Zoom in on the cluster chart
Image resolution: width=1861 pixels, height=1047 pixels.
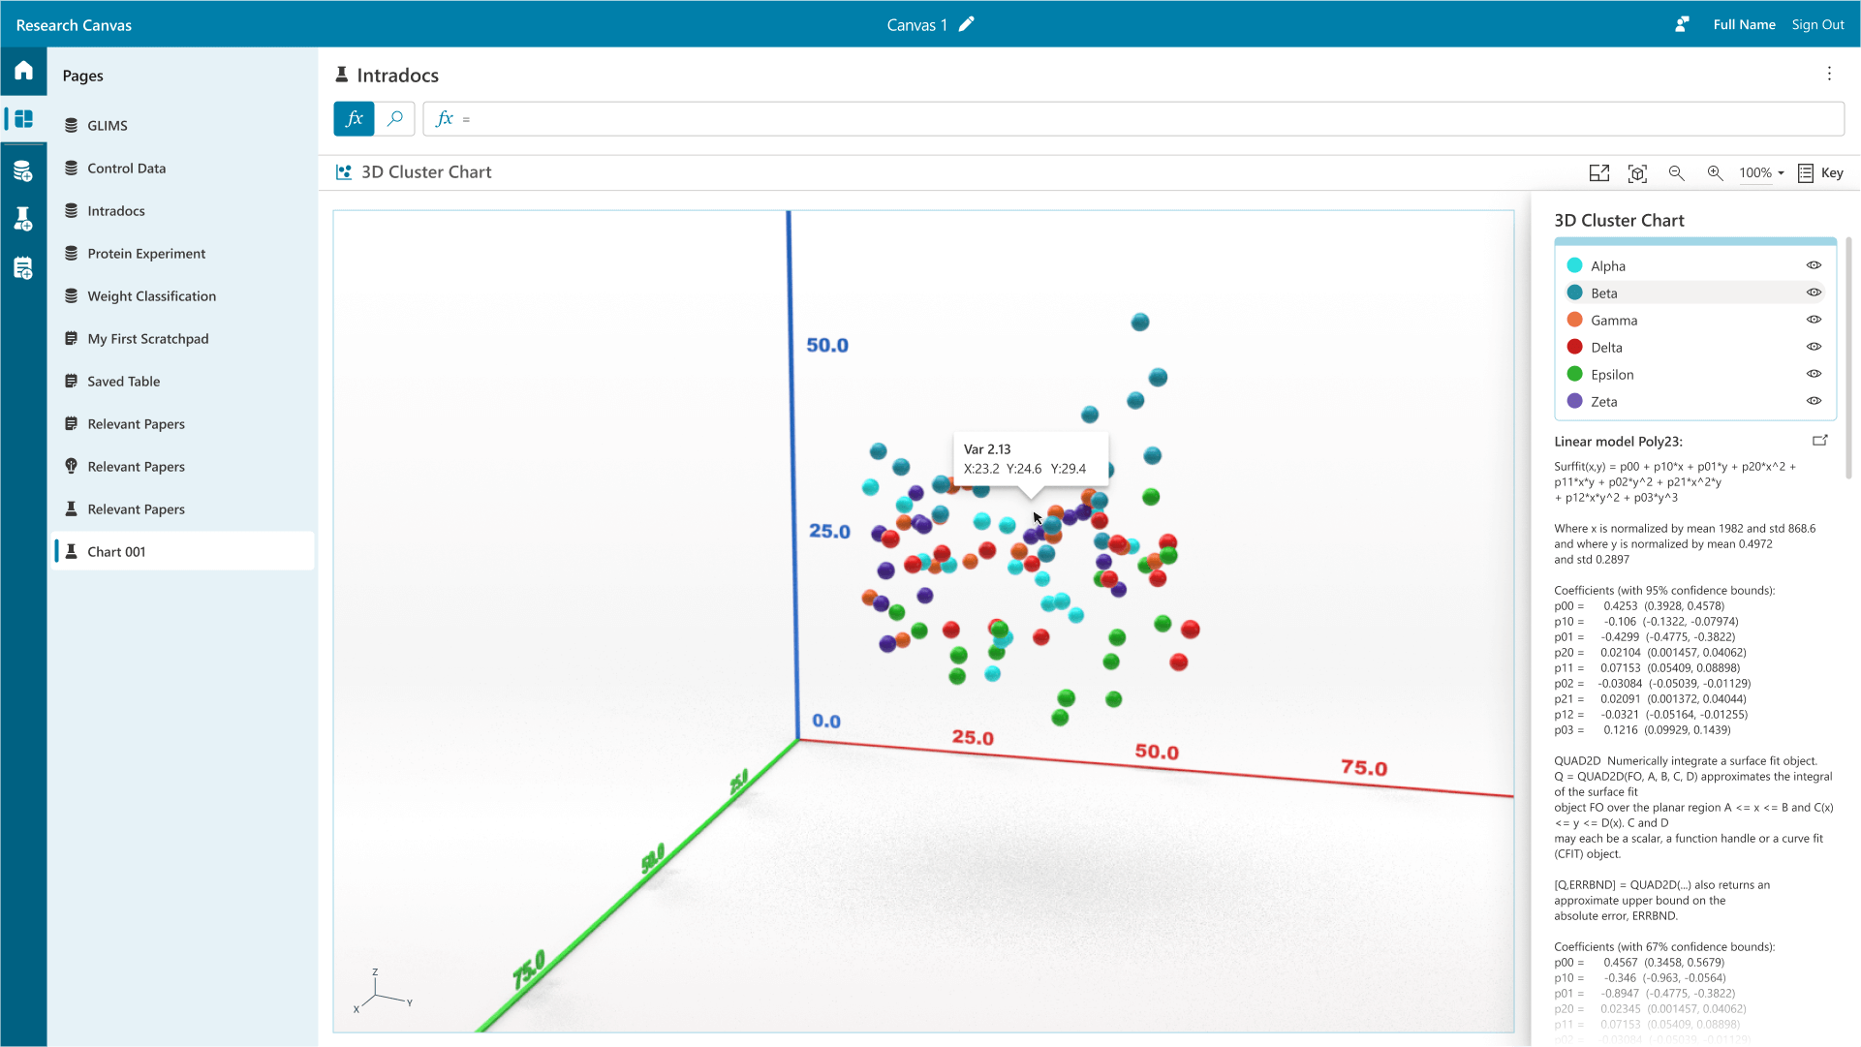pyautogui.click(x=1715, y=173)
